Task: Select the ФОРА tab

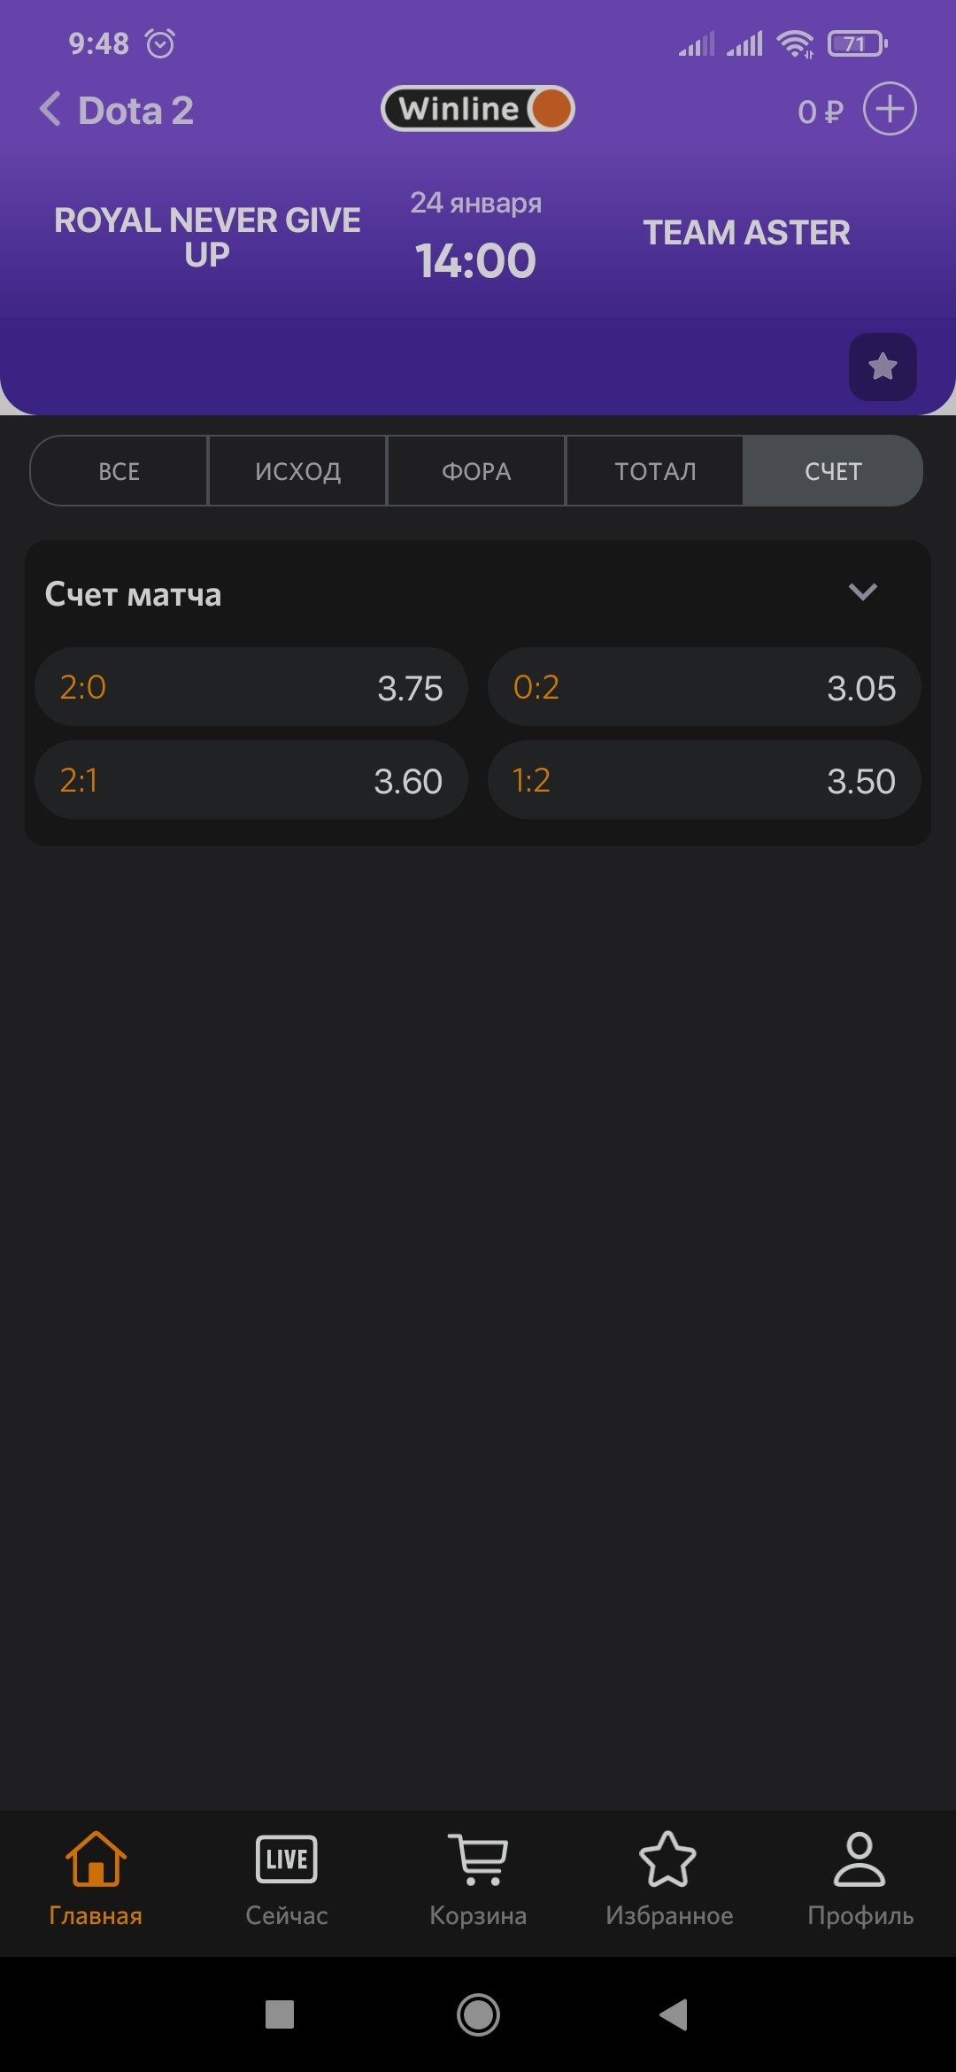Action: pyautogui.click(x=476, y=471)
